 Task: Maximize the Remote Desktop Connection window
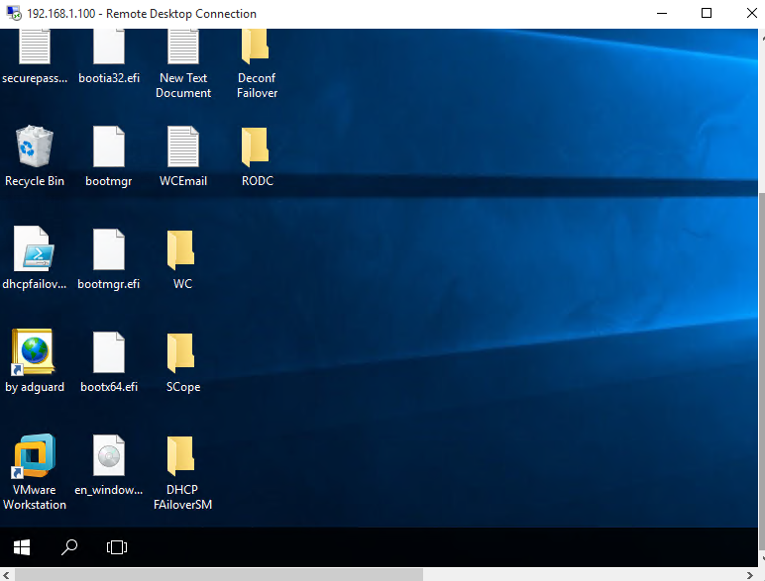706,13
